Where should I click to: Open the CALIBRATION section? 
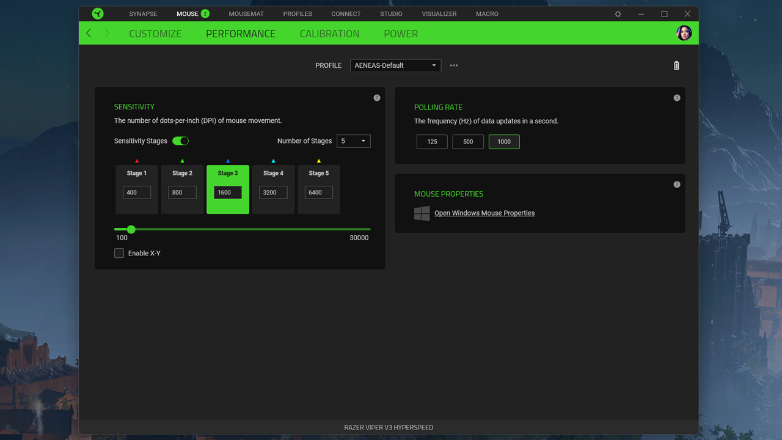pos(329,34)
